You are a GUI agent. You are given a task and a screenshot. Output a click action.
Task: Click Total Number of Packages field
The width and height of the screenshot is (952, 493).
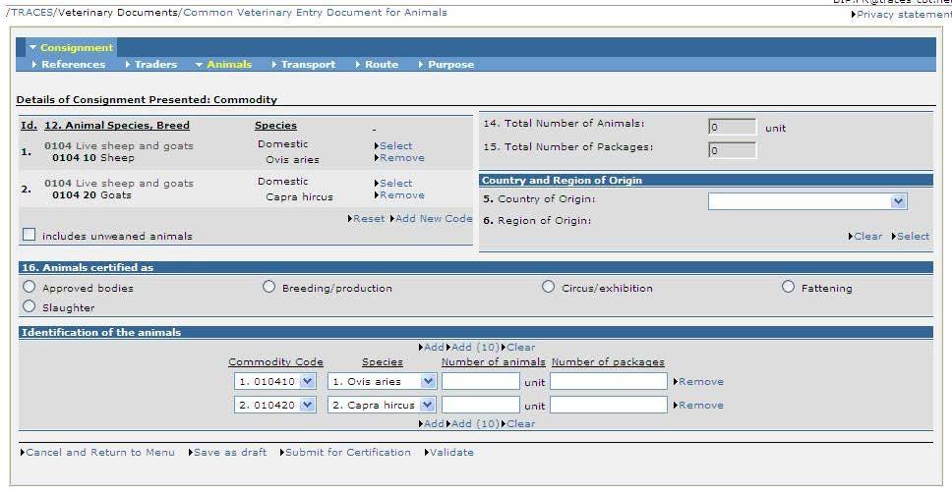pyautogui.click(x=732, y=150)
